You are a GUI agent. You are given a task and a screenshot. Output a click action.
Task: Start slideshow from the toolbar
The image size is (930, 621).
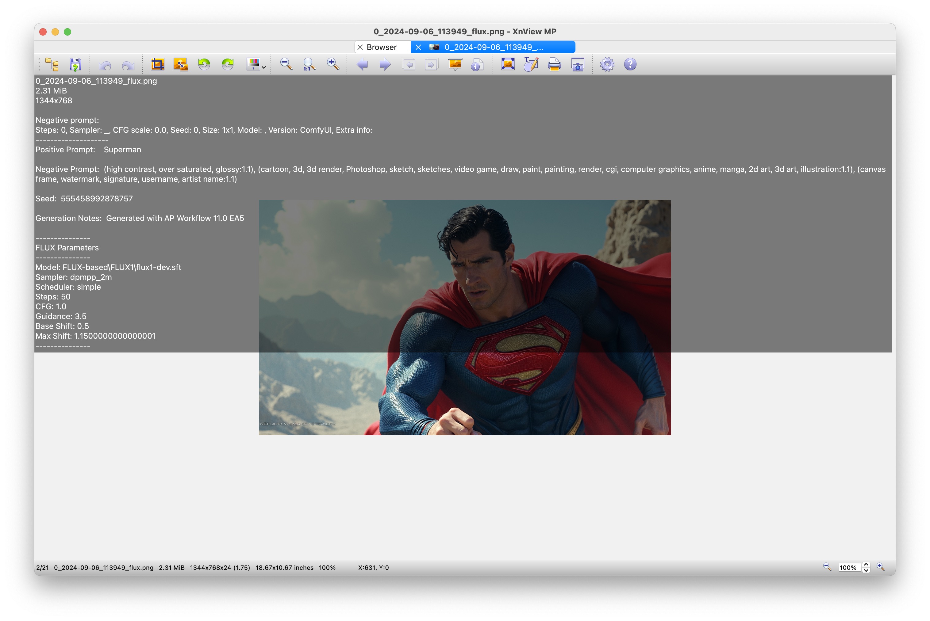coord(455,64)
